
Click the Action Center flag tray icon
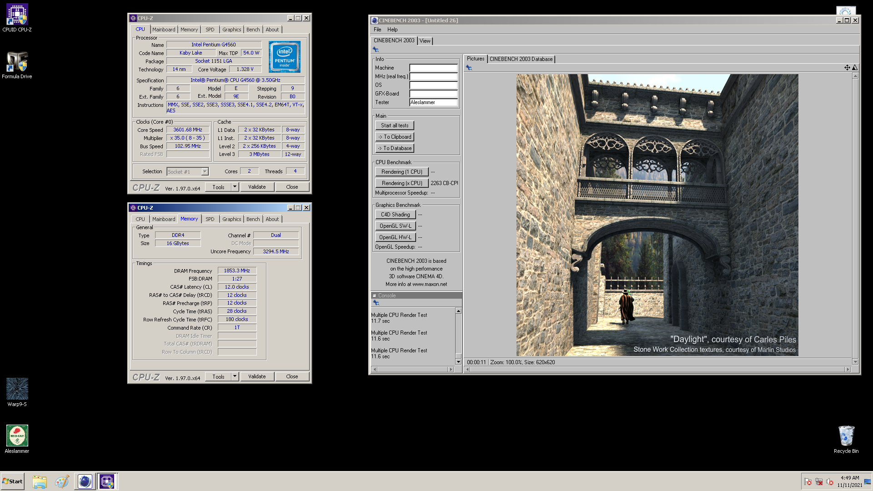click(808, 482)
